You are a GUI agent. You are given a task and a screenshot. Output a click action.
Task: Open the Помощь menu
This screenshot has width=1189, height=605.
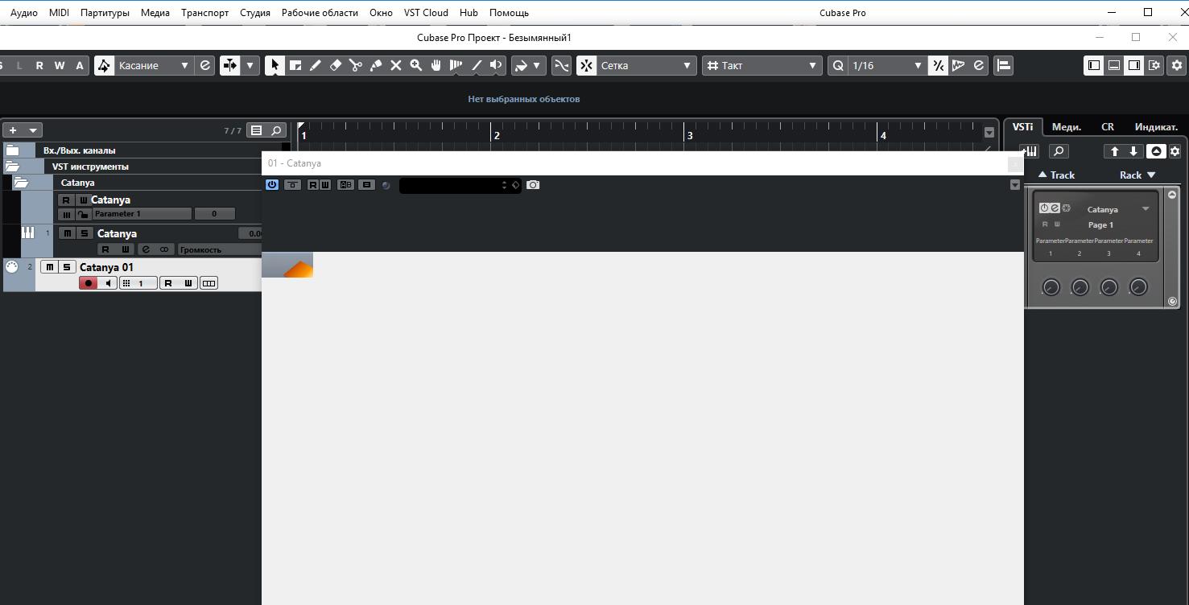[509, 13]
